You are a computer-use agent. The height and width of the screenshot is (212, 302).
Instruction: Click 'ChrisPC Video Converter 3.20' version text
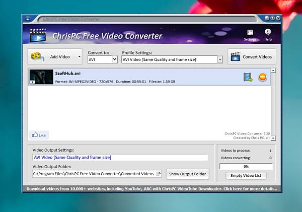[x=247, y=133]
